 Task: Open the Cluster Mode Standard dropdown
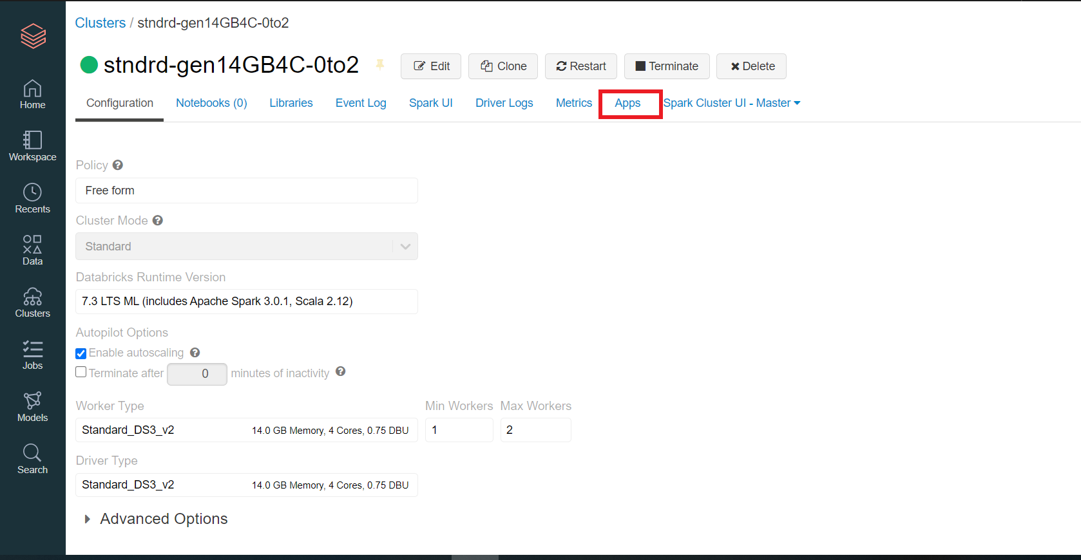(247, 247)
